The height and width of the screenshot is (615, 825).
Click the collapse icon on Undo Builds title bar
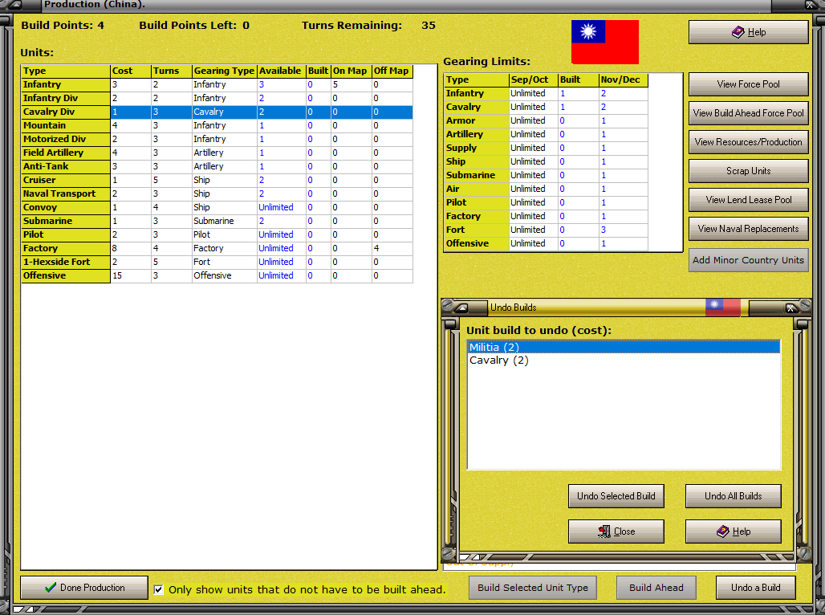(x=461, y=307)
